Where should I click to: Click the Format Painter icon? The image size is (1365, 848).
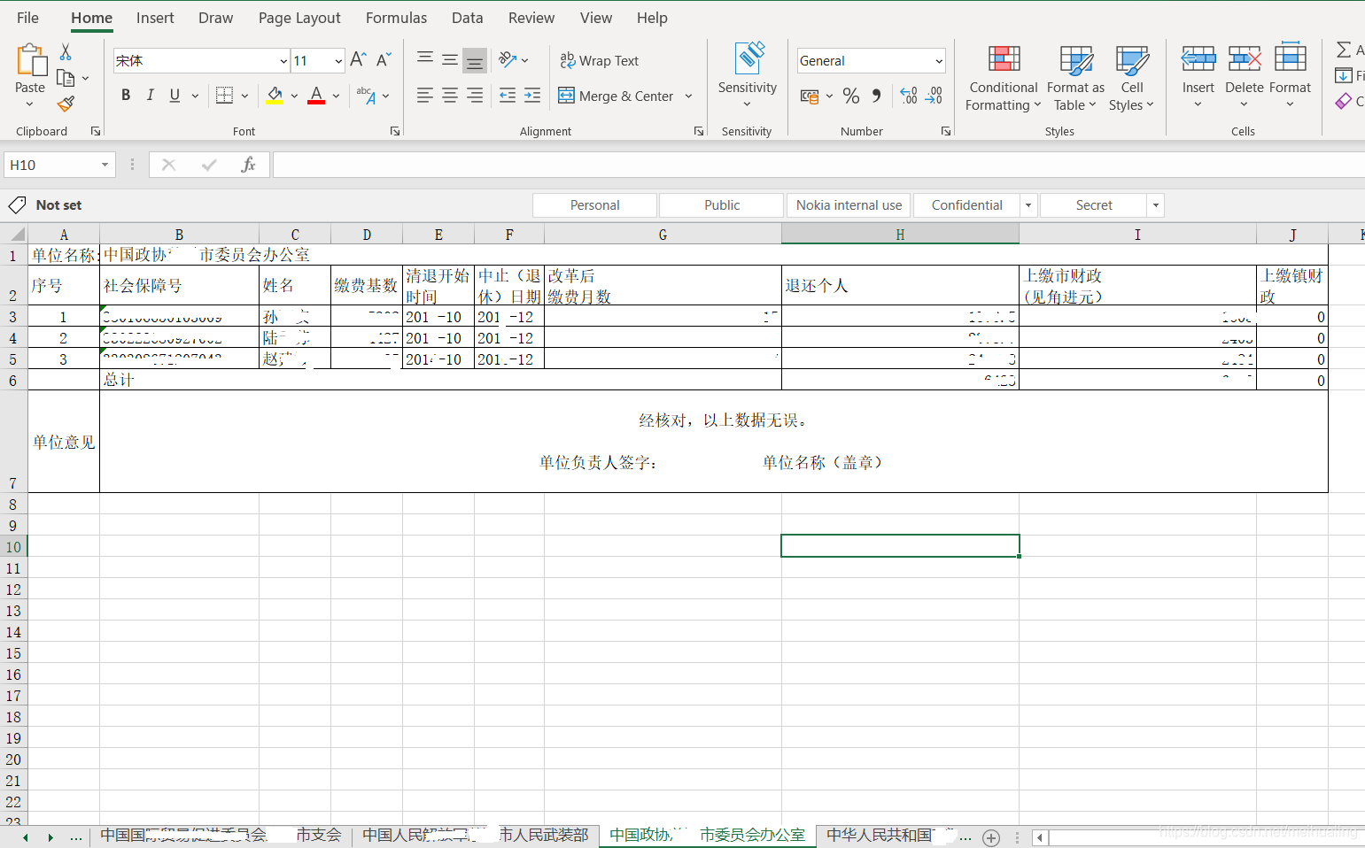(x=65, y=104)
